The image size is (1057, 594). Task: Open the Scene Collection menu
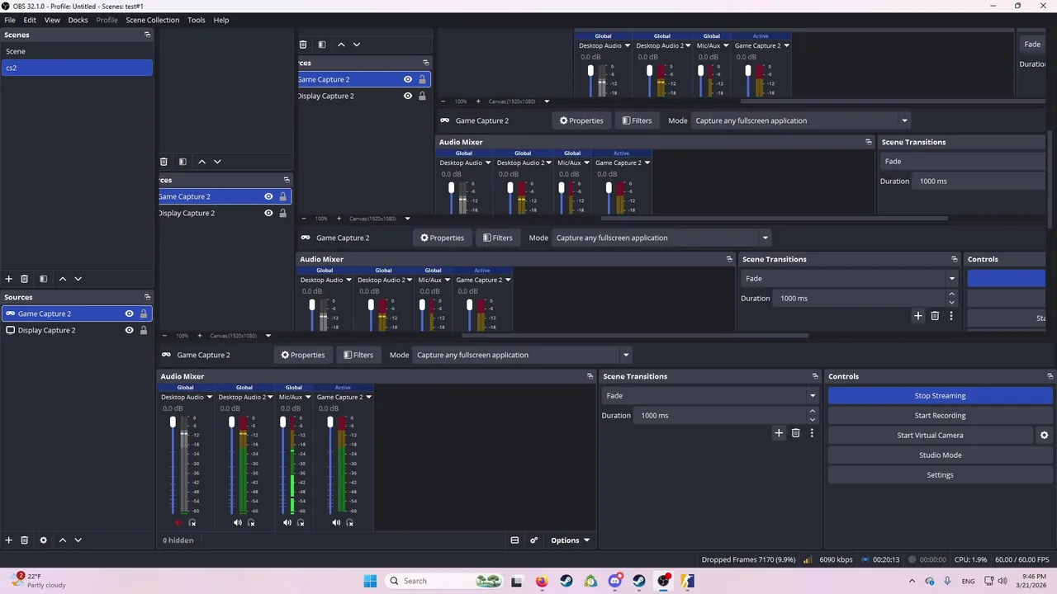[x=152, y=20]
